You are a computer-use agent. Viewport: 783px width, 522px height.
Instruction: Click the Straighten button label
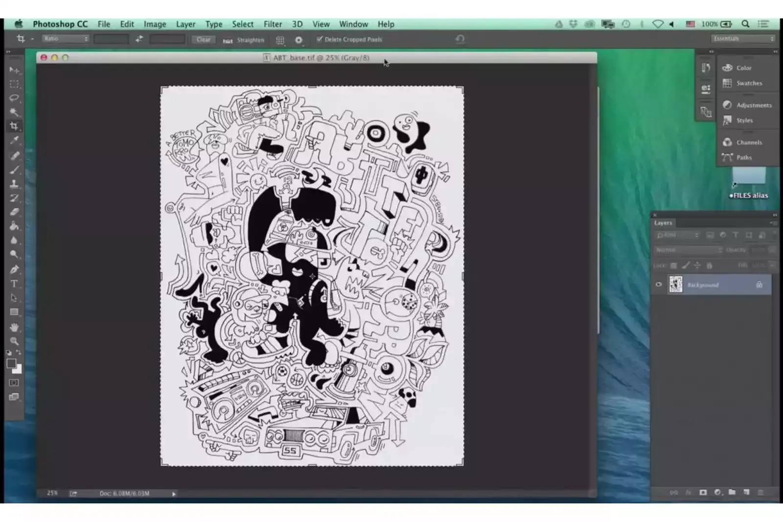pos(251,40)
